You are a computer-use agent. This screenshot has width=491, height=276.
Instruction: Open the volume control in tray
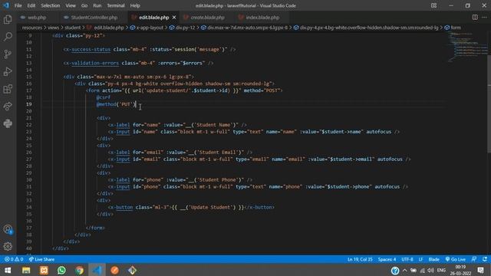tap(431, 271)
